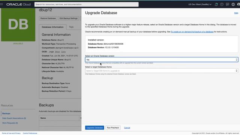Open the Help link in the dialog

(x=236, y=13)
